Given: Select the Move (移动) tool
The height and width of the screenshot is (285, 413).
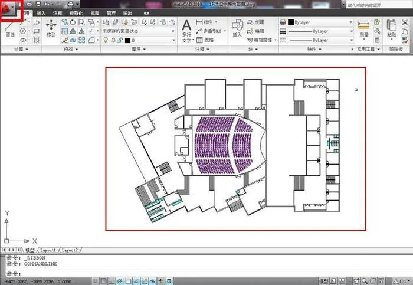Looking at the screenshot, I should (x=51, y=28).
